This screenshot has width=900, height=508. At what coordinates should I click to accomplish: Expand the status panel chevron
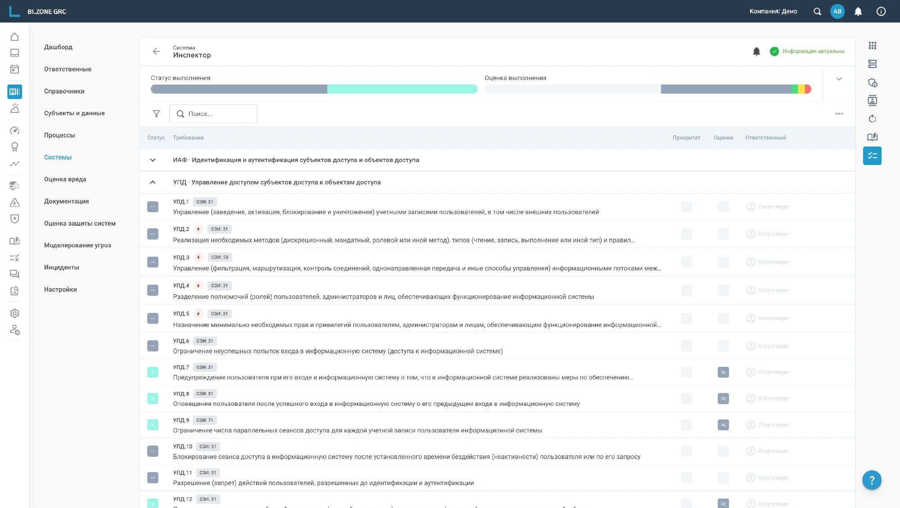point(839,79)
